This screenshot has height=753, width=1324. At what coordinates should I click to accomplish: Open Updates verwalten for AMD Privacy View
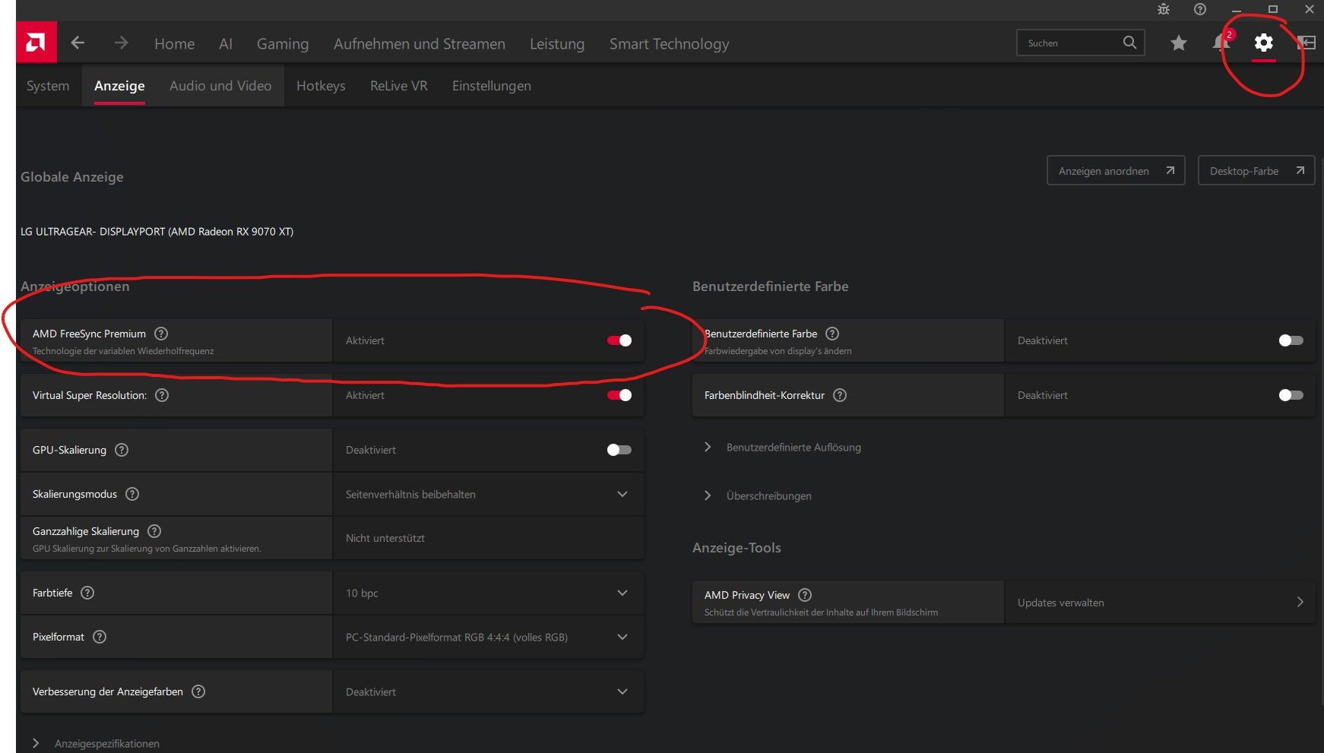click(1160, 603)
